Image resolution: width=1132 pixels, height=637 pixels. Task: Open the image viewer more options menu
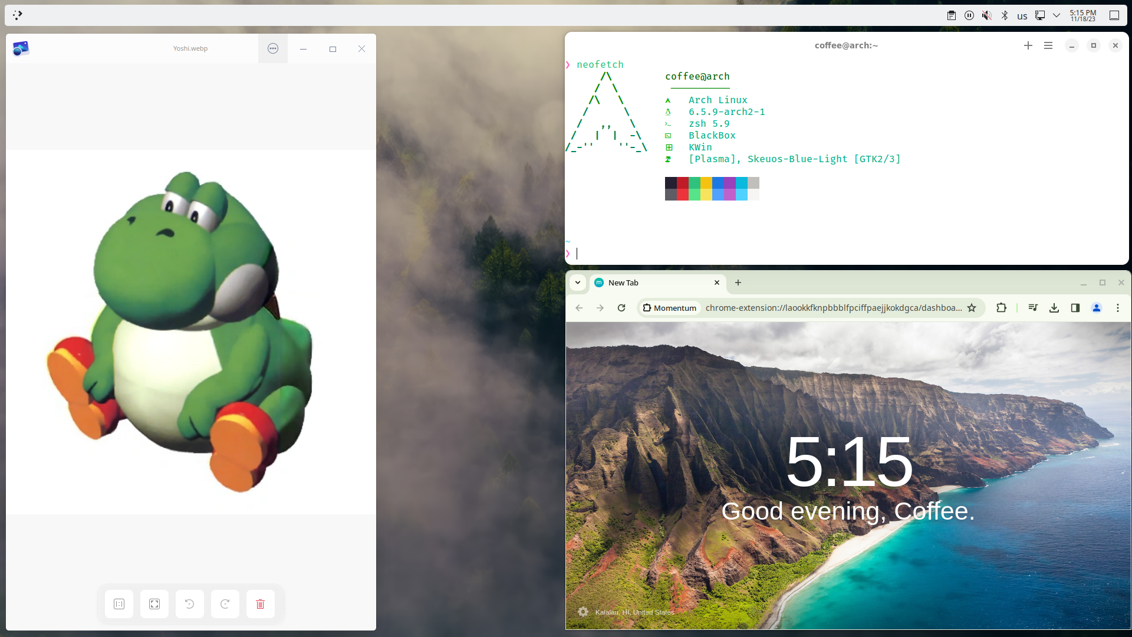point(273,48)
